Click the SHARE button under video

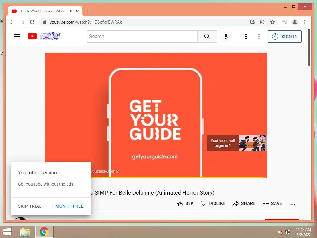pyautogui.click(x=244, y=204)
